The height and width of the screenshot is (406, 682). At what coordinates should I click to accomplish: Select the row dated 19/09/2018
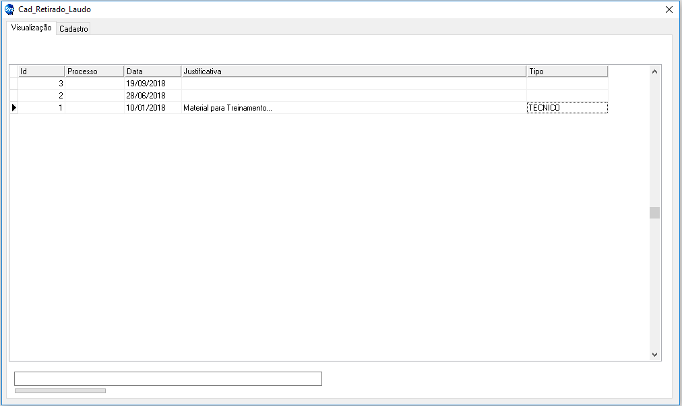point(146,84)
